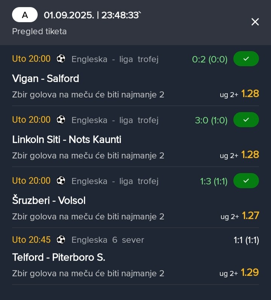Tap the Pregled tiketa heading
Screen dimensions: 271x300
pos(40,31)
